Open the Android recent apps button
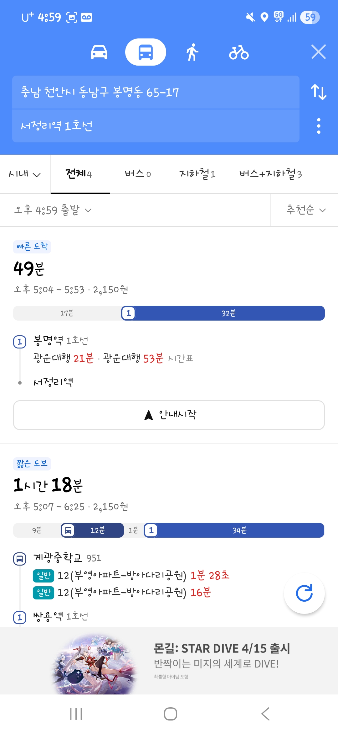The width and height of the screenshot is (338, 734). 76,714
